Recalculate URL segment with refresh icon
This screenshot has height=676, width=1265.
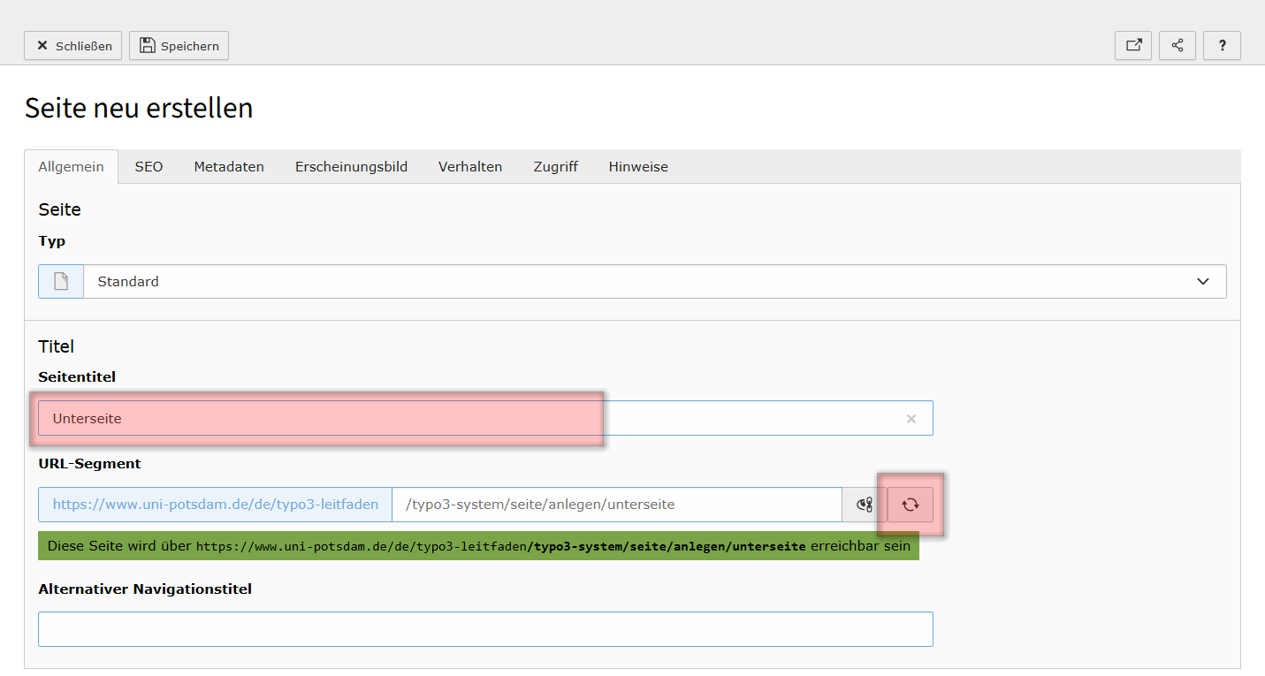tap(910, 505)
